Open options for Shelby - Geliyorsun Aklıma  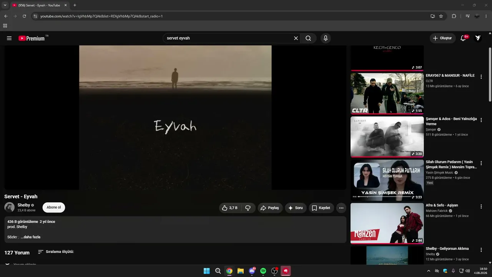[x=481, y=250]
